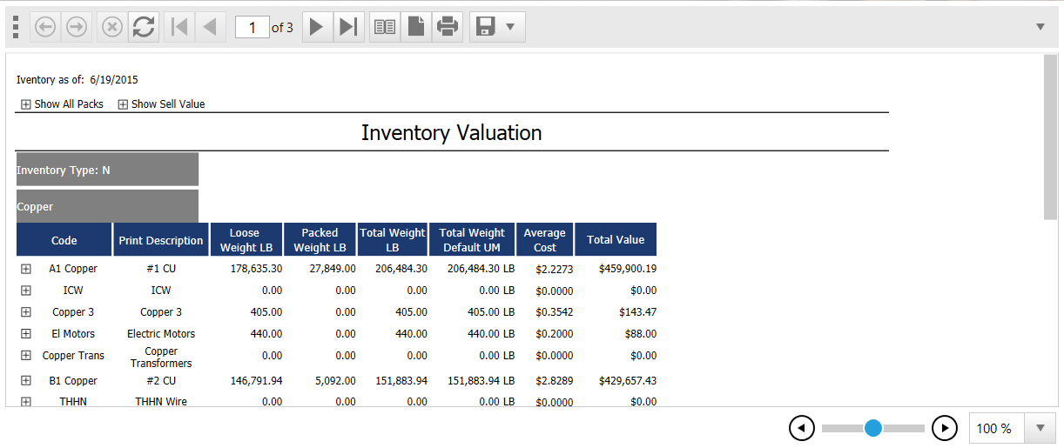Save the report with the disk icon
The height and width of the screenshot is (448, 1064).
tap(486, 27)
